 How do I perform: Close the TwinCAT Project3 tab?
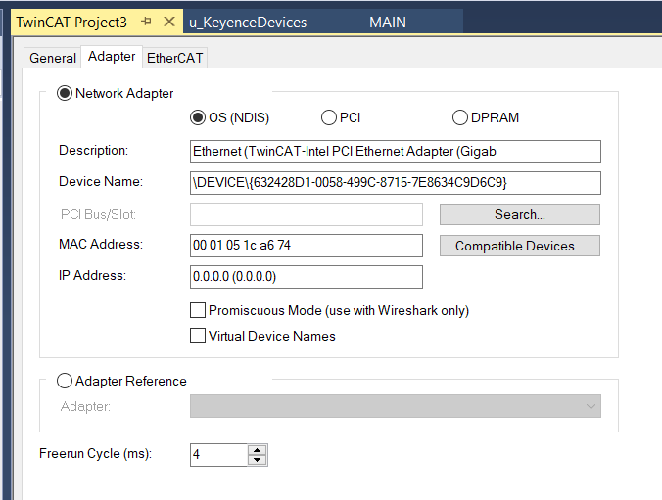point(169,22)
